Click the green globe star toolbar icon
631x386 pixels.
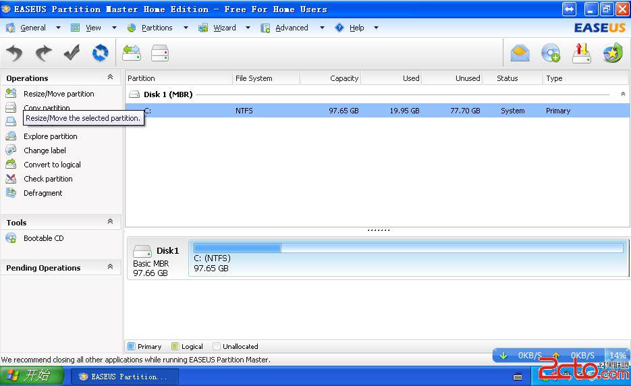pos(613,53)
